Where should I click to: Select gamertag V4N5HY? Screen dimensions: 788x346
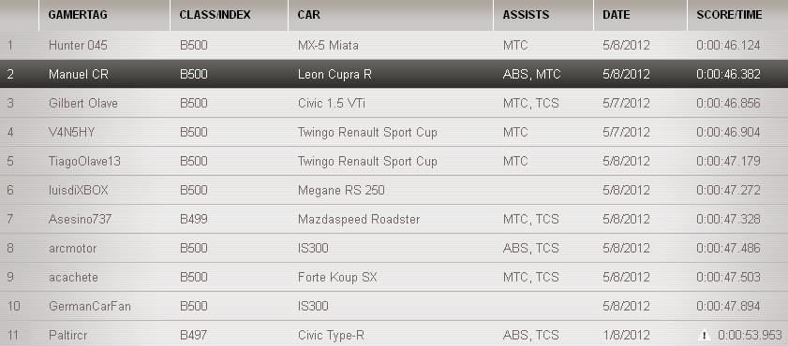click(x=72, y=133)
